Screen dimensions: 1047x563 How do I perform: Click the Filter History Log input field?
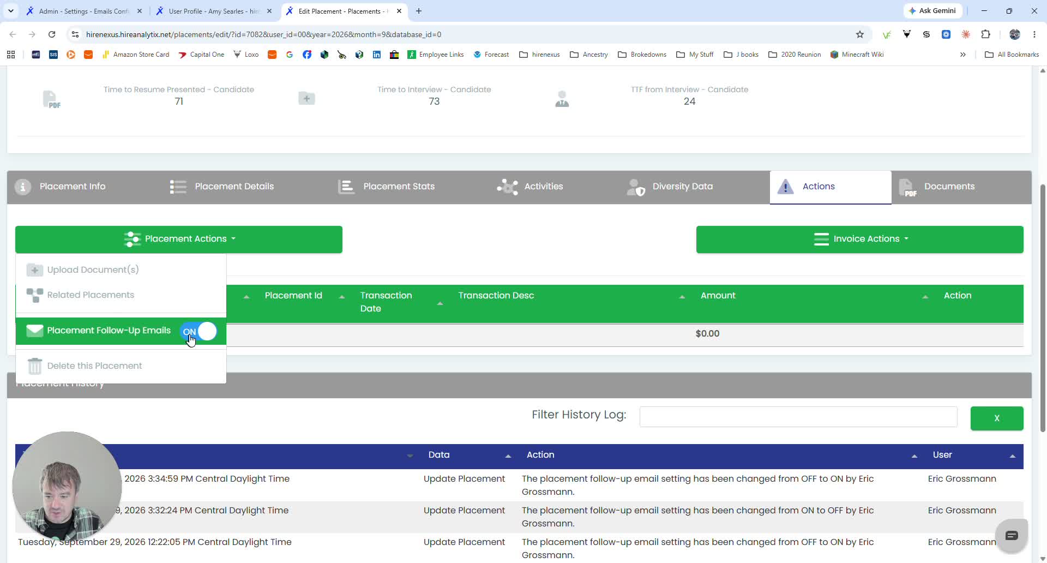[798, 417]
